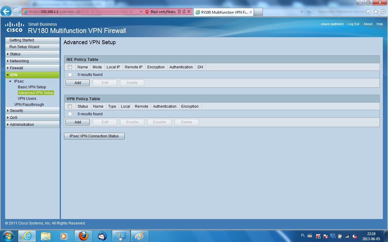Image resolution: width=388 pixels, height=242 pixels.
Task: Click the browser Back arrow button
Action: coord(6,11)
